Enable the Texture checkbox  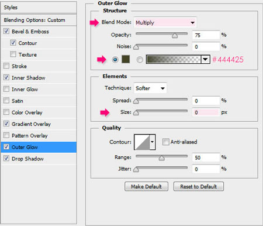pyautogui.click(x=13, y=54)
